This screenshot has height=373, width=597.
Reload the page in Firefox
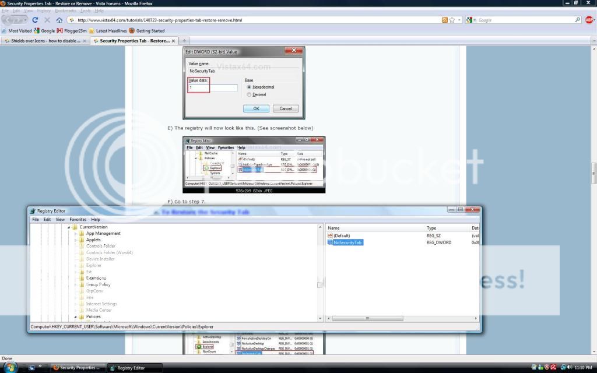[x=35, y=20]
